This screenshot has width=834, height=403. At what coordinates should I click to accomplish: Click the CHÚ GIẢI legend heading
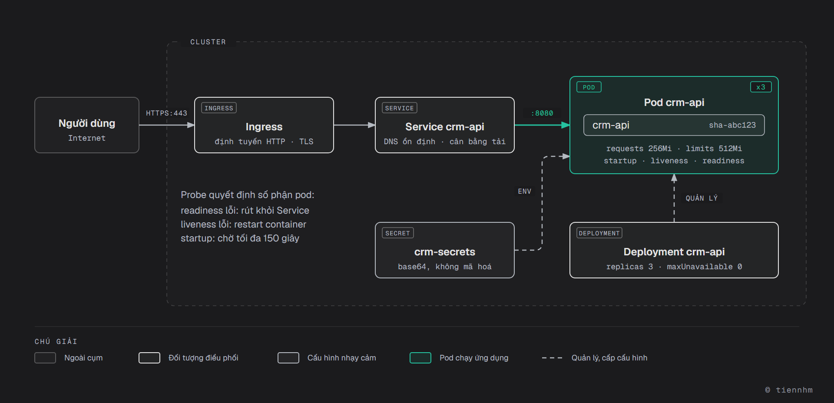[56, 342]
